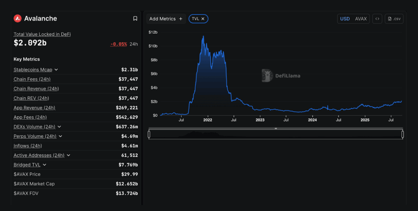This screenshot has width=418, height=211.
Task: Expand Active Addresses (24h) details
Action: (x=69, y=155)
